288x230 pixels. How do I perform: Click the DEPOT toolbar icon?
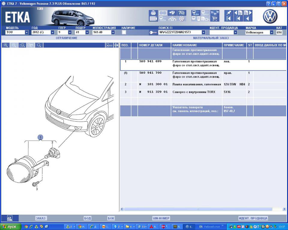(x=205, y=13)
